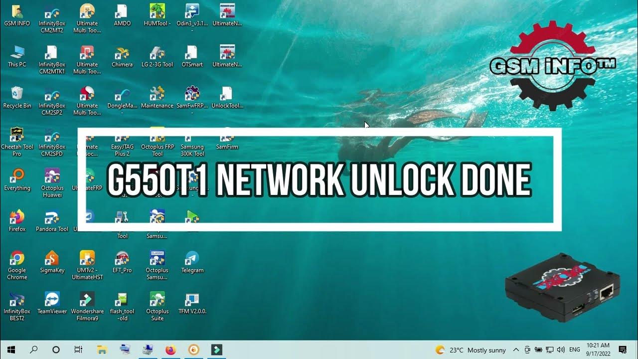Open network status tray icon
638x359 pixels.
pos(550,350)
